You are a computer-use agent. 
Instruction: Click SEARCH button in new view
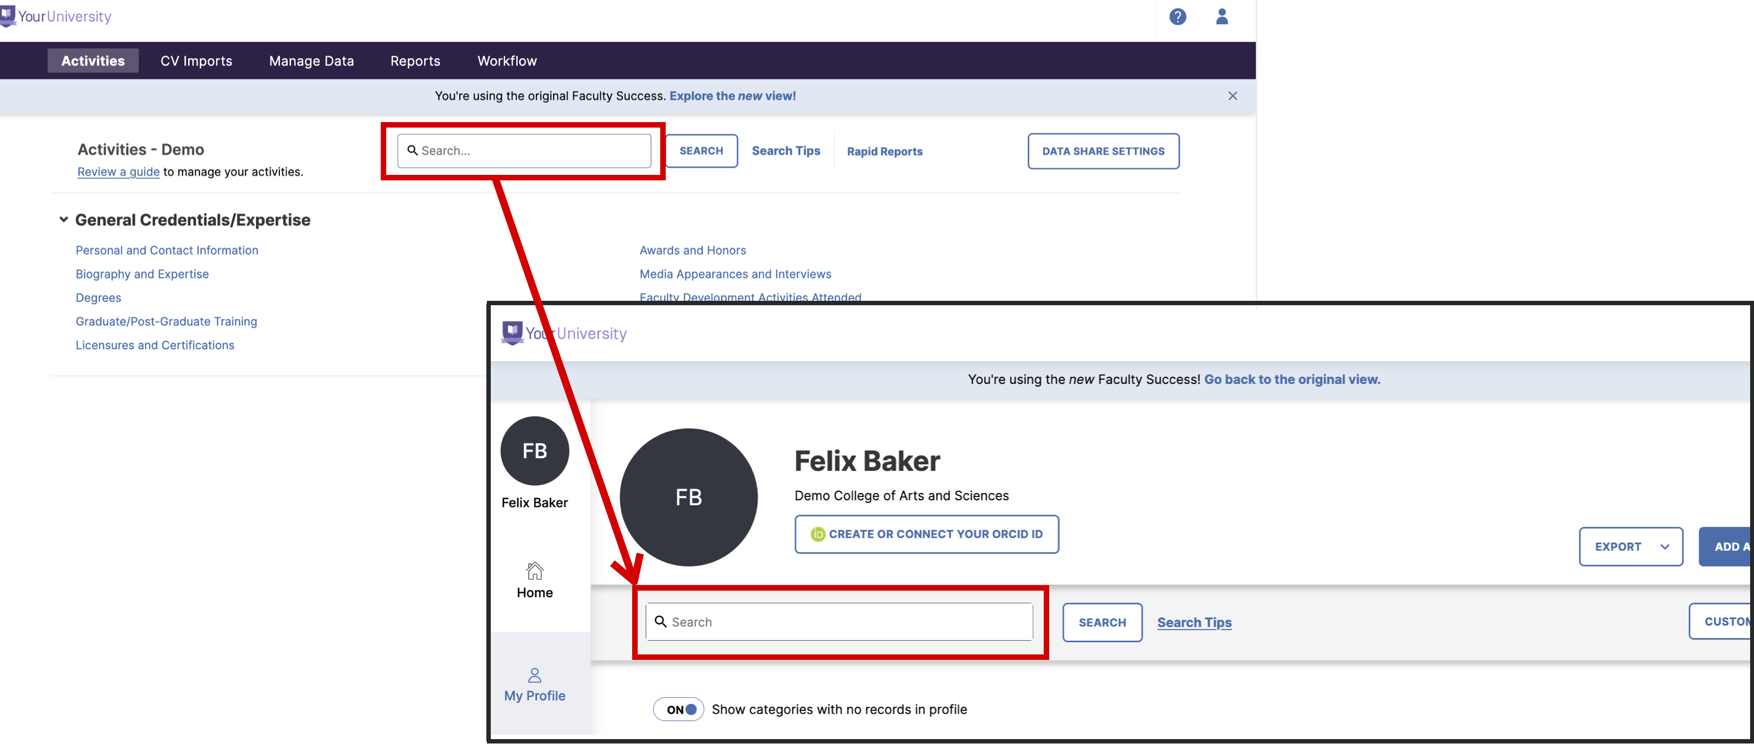(x=1101, y=623)
